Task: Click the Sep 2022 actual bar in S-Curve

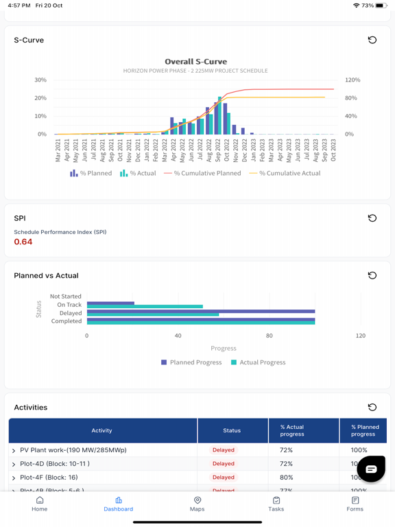Action: pos(219,115)
